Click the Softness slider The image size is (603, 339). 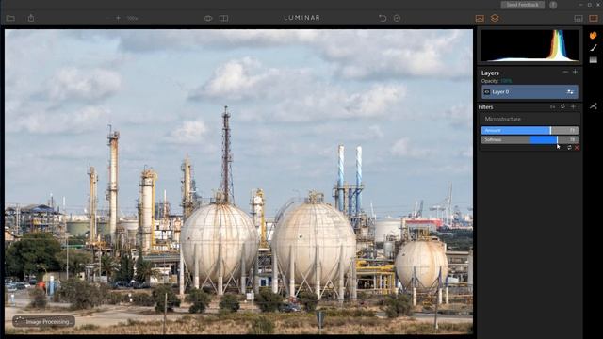click(x=530, y=140)
